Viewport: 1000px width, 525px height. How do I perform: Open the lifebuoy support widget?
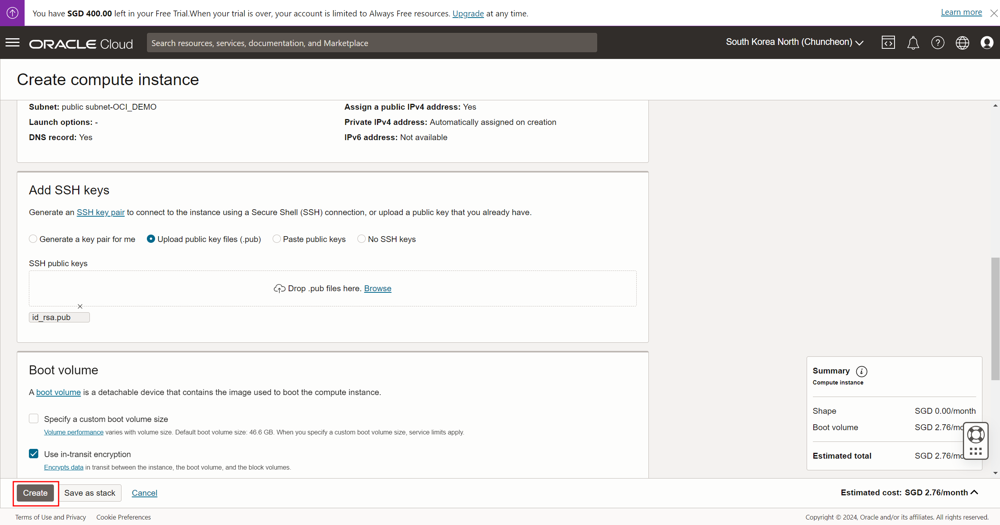(975, 435)
